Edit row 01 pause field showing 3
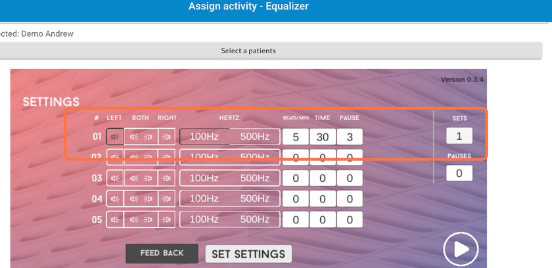 350,137
